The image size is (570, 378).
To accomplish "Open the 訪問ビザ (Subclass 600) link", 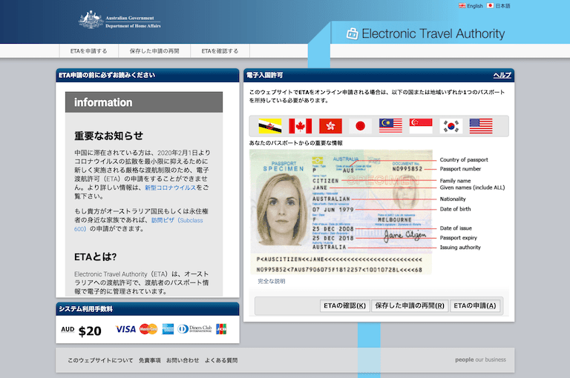I will tap(139, 225).
